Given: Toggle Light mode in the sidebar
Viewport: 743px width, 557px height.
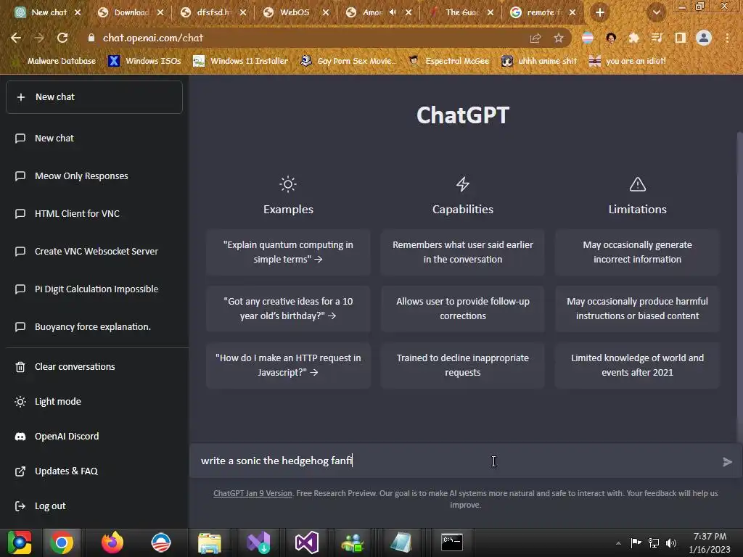Looking at the screenshot, I should [58, 402].
